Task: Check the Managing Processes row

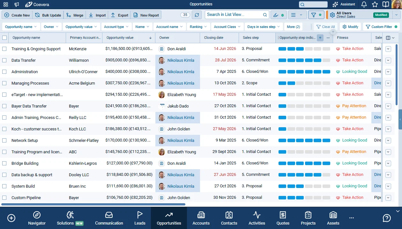Action: pyautogui.click(x=4, y=83)
